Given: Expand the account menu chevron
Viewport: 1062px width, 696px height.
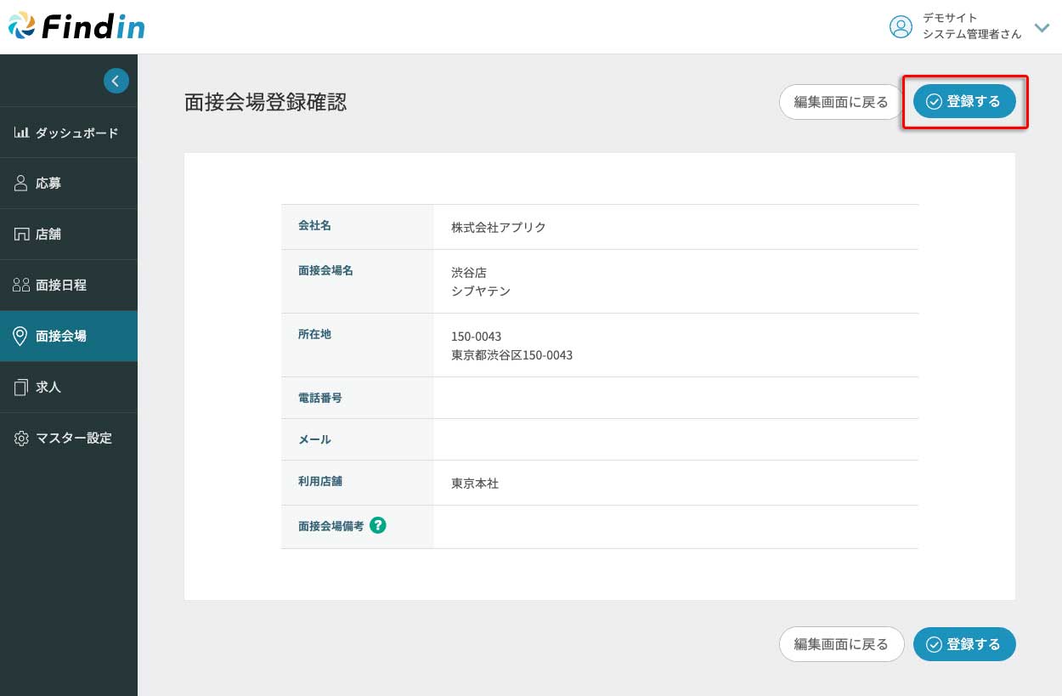Looking at the screenshot, I should click(x=1042, y=27).
